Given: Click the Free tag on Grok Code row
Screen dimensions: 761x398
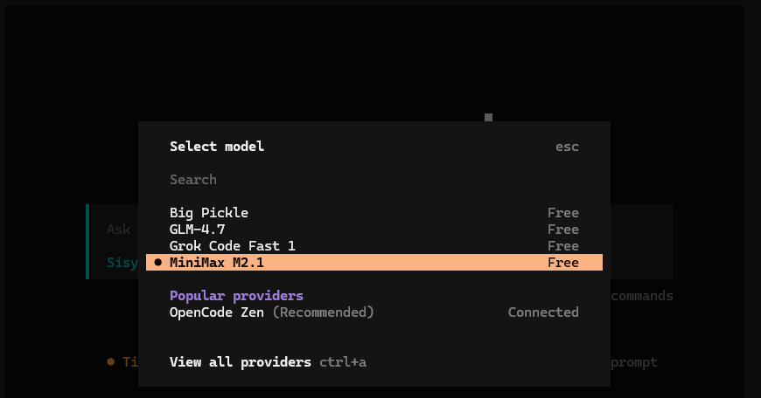Looking at the screenshot, I should pyautogui.click(x=562, y=246).
